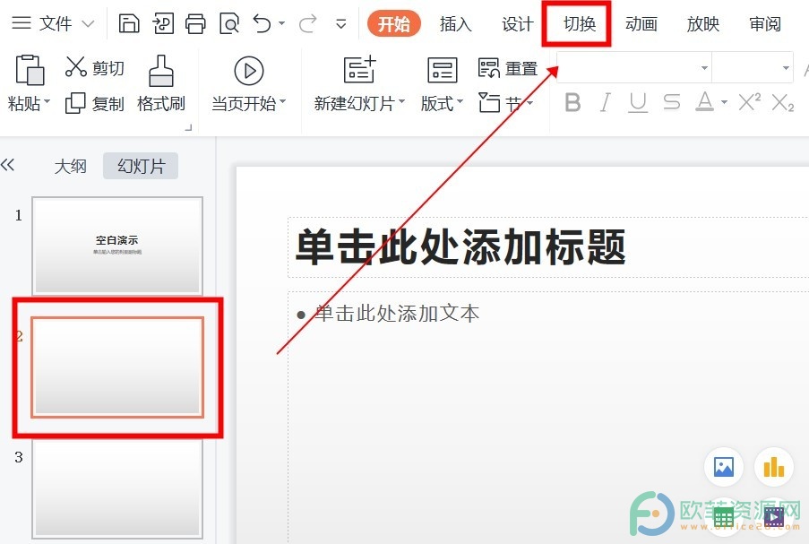Click the 剪切 scissors button
The image size is (809, 544).
[x=94, y=67]
